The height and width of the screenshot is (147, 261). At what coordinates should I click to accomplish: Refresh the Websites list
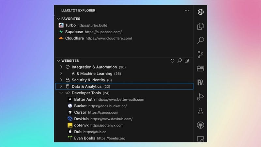click(x=172, y=61)
